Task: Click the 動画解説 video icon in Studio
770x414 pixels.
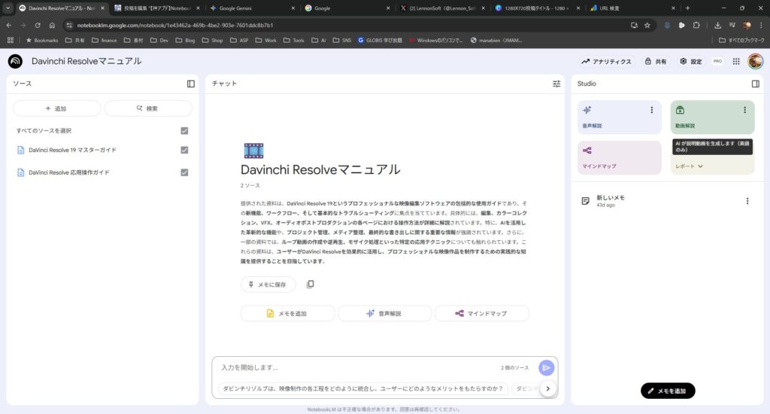Action: tap(680, 110)
